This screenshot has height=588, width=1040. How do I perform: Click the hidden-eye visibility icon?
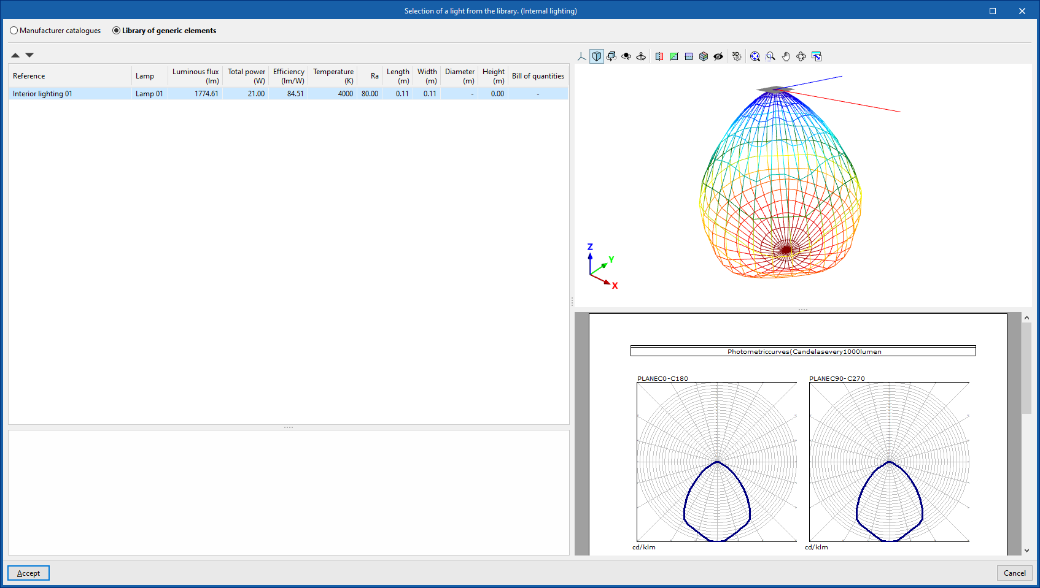718,56
